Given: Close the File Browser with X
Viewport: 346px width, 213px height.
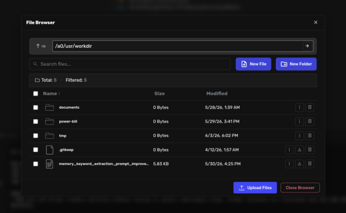Looking at the screenshot, I should click(x=316, y=22).
